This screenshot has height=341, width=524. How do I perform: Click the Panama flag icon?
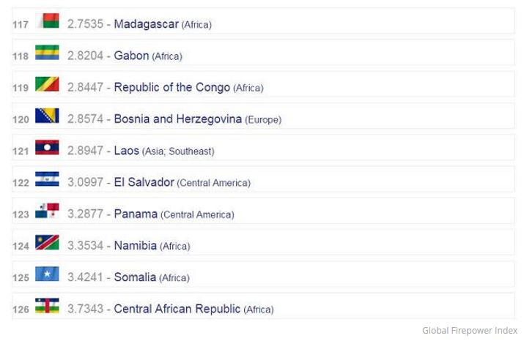point(47,211)
